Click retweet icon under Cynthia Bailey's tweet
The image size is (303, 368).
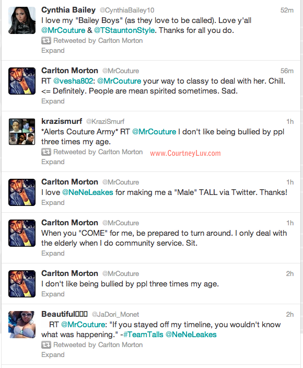[x=46, y=41]
